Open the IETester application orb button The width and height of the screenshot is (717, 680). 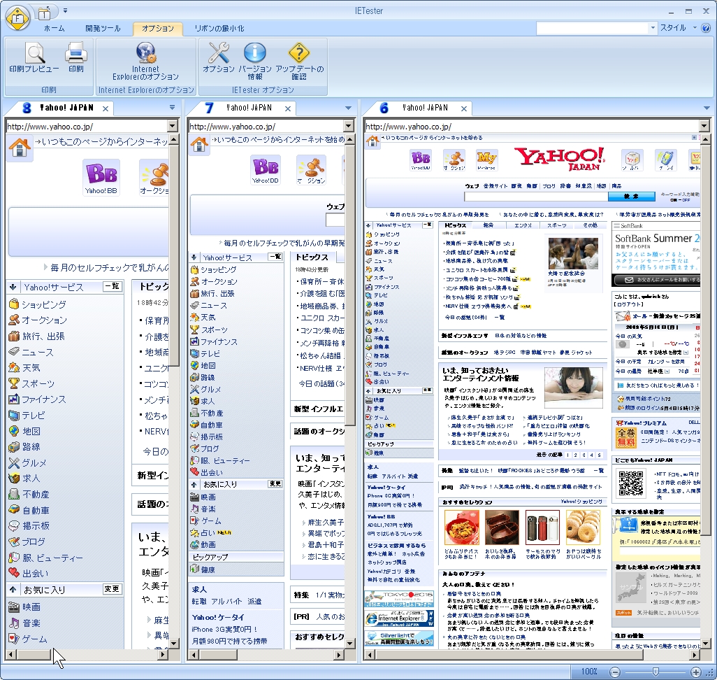(17, 18)
